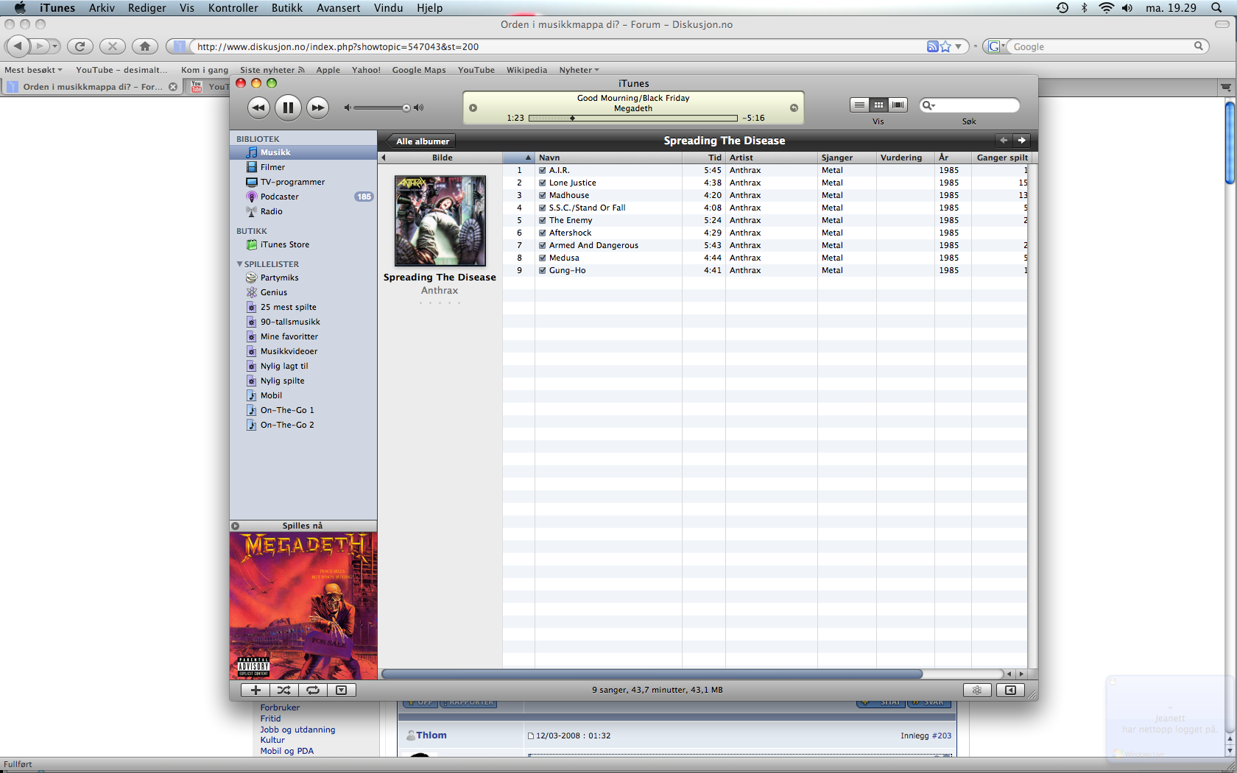This screenshot has width=1237, height=773.
Task: Skip to next track in iTunes
Action: tap(317, 107)
